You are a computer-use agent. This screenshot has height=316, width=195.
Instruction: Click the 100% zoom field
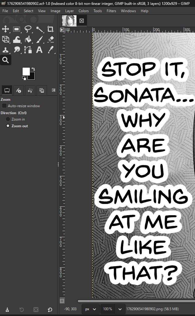(x=108, y=309)
